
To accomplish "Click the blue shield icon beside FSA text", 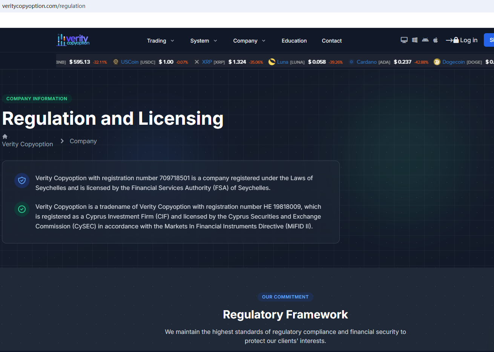I will point(22,181).
